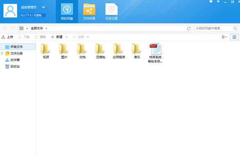Open 回收站 in the sidebar
The image size is (240, 156).
click(x=15, y=66)
